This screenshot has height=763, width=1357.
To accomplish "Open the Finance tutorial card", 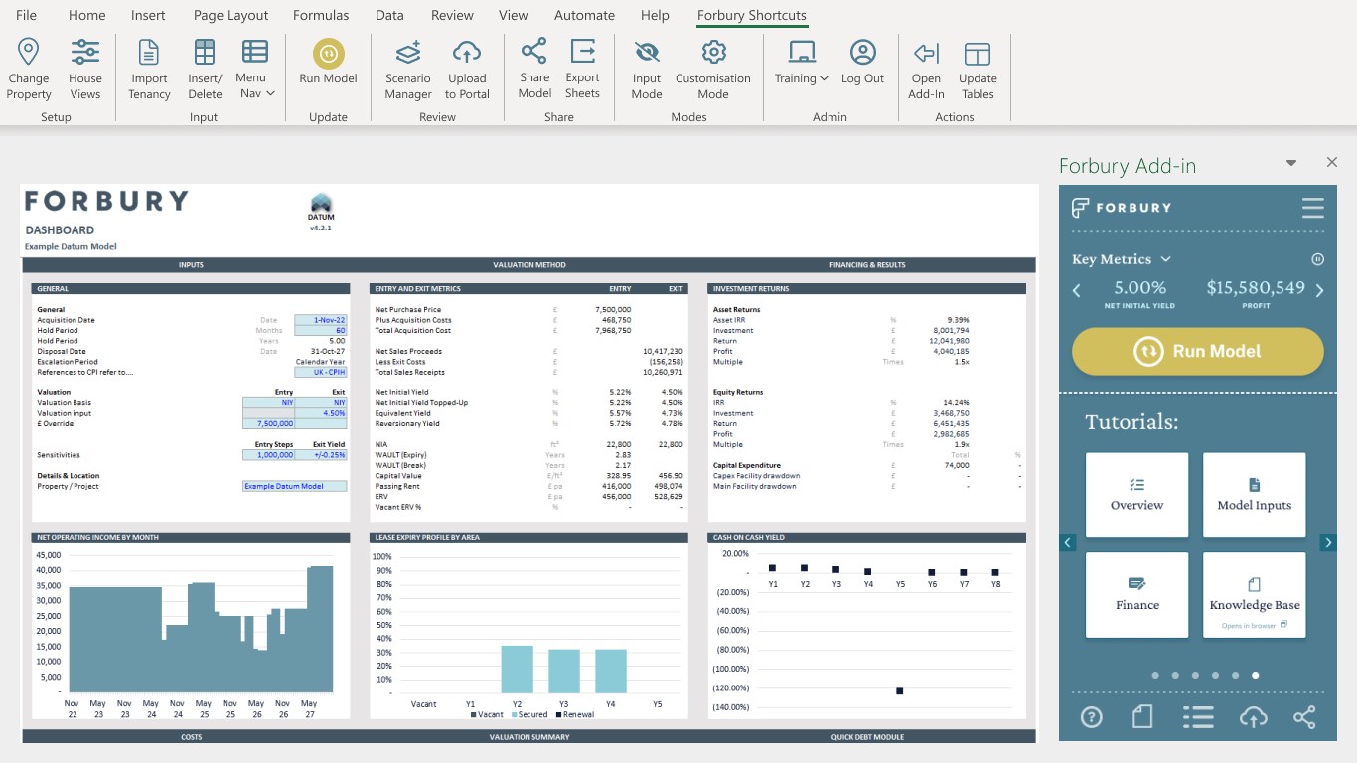I will click(1136, 594).
